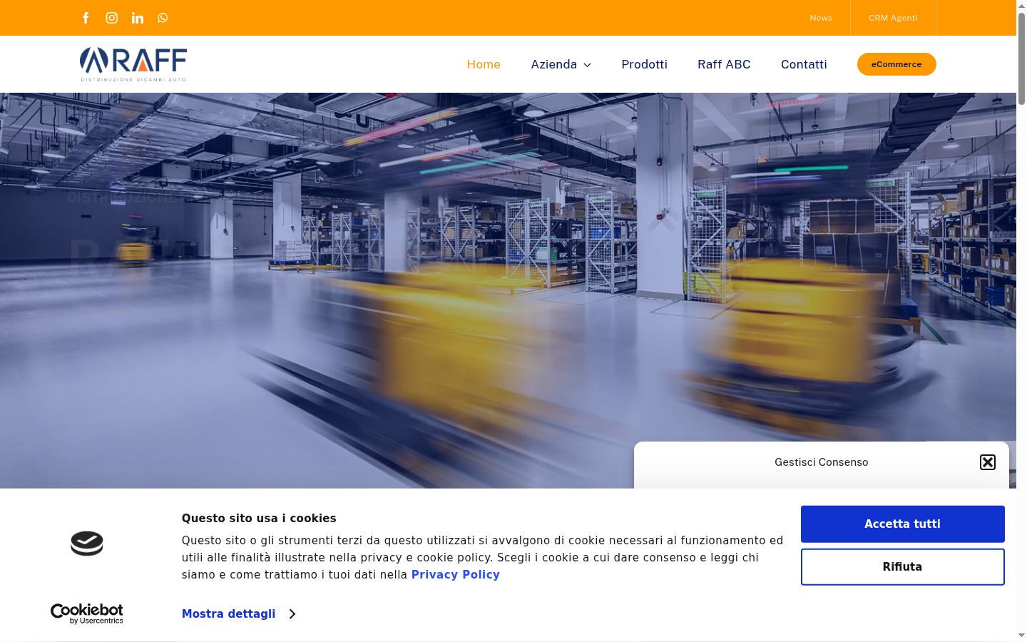Accept all cookies with Accetta tutti
1027x642 pixels.
(x=902, y=524)
